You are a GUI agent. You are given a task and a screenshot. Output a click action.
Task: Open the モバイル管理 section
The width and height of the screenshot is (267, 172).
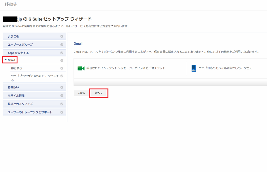tap(34, 96)
